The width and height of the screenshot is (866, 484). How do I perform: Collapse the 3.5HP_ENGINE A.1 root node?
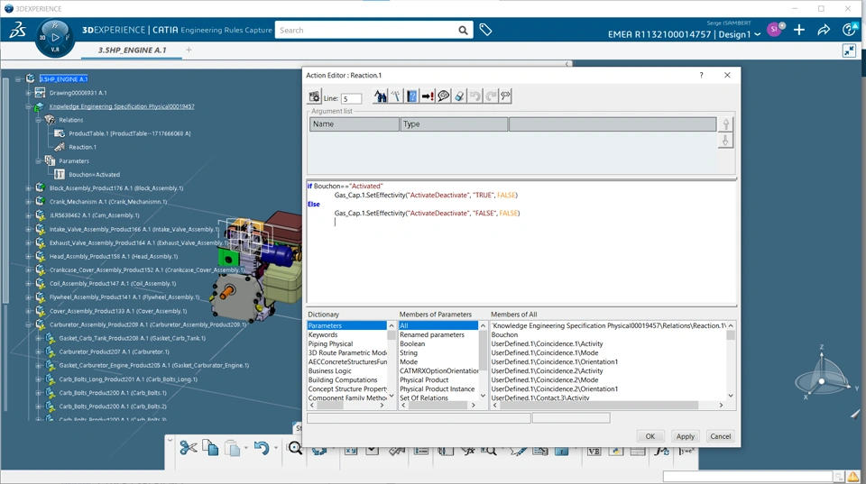coord(18,79)
